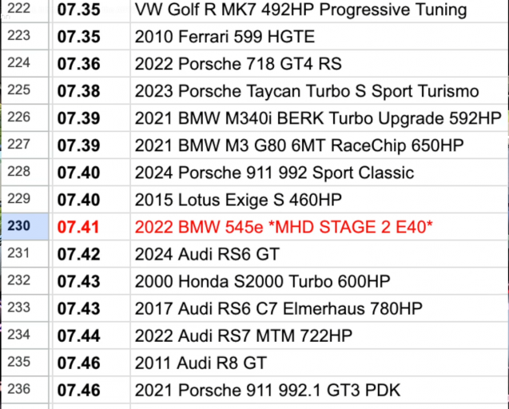Select row header 233

tap(25, 308)
